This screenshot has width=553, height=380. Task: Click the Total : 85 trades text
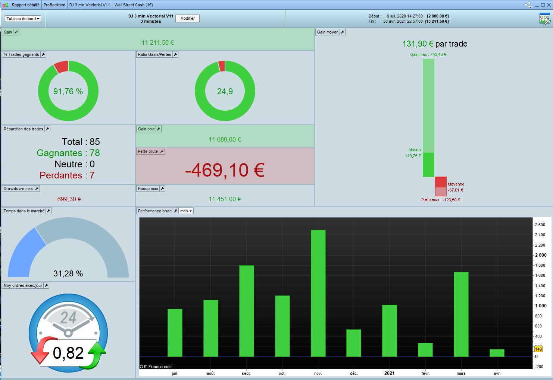(81, 142)
